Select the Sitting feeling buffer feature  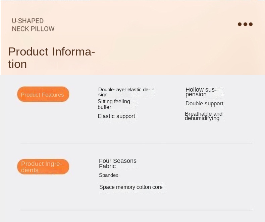tap(114, 104)
